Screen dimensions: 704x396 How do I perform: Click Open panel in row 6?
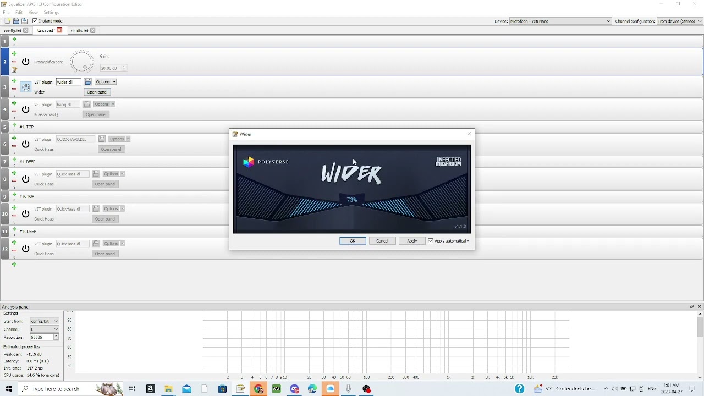(111, 149)
